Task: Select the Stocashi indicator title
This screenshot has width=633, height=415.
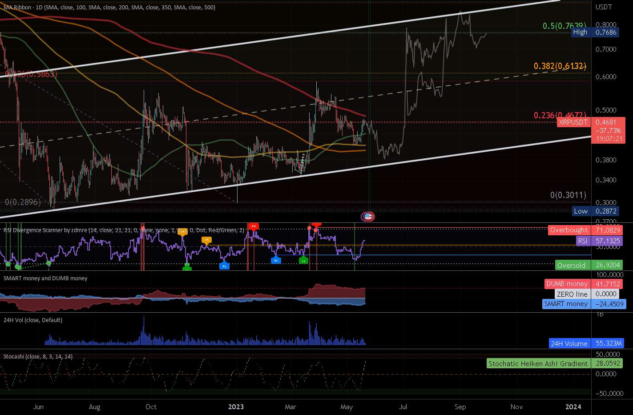Action: pos(38,356)
